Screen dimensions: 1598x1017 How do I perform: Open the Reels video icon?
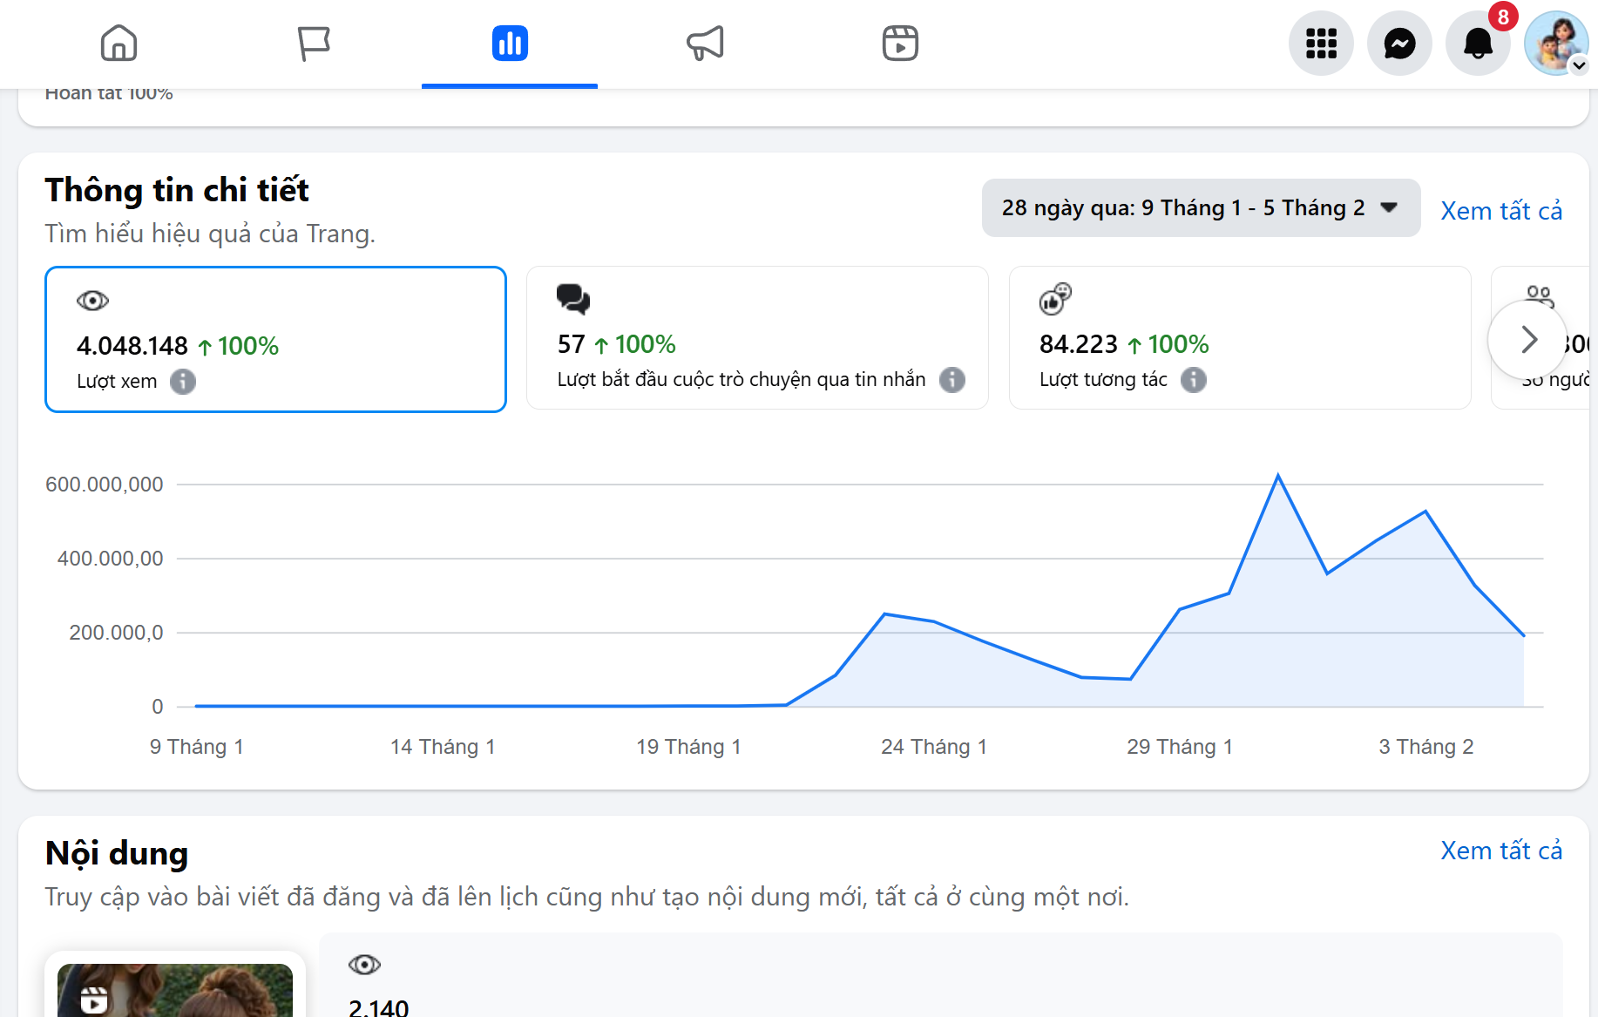click(900, 43)
